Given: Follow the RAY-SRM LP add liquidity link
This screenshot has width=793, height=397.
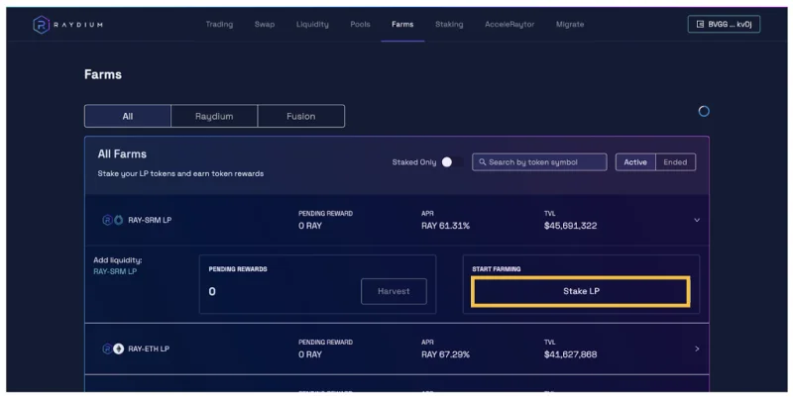Looking at the screenshot, I should pos(115,271).
